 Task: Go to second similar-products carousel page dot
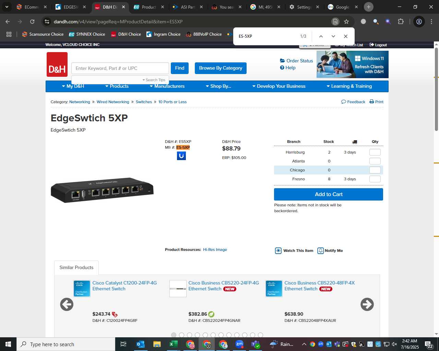click(182, 335)
